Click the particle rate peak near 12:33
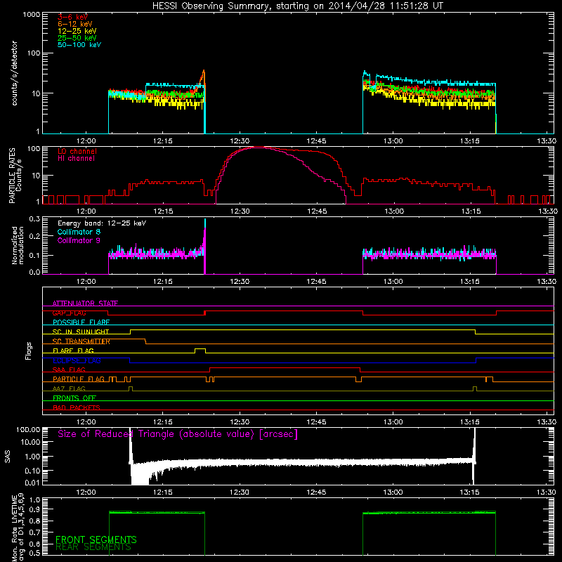 point(257,147)
